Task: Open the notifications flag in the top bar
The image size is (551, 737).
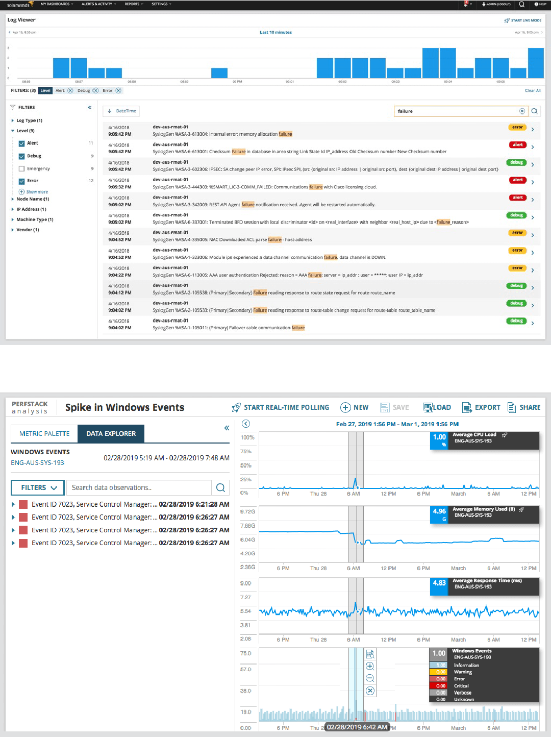Action: coord(466,4)
